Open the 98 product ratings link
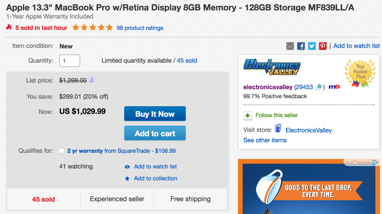The width and height of the screenshot is (382, 214). [140, 28]
